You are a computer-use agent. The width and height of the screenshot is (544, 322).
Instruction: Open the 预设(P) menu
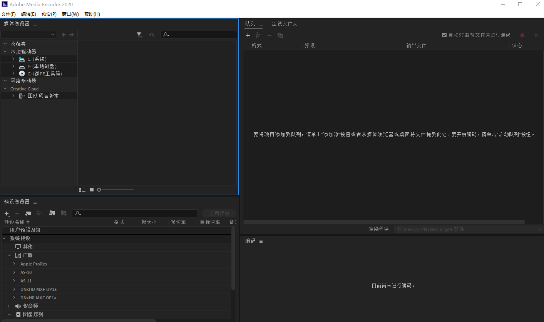click(49, 14)
